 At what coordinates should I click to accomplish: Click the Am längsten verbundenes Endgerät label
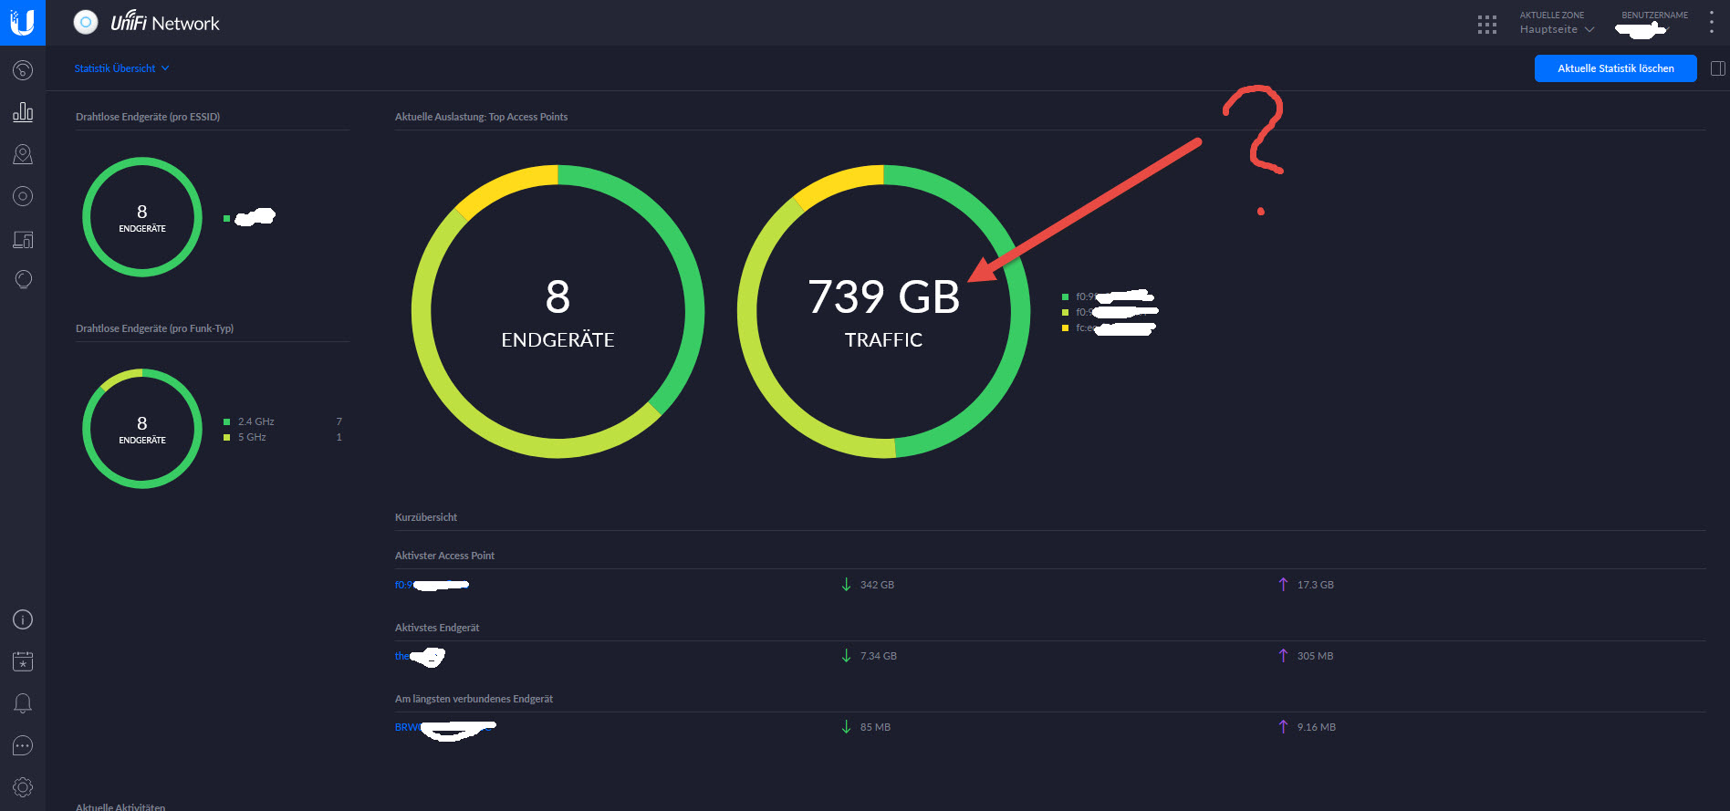[x=474, y=699]
